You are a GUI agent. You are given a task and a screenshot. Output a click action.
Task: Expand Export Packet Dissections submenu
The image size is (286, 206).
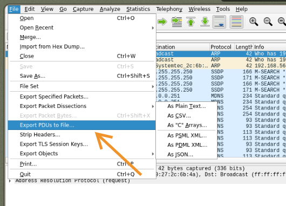pos(82,106)
